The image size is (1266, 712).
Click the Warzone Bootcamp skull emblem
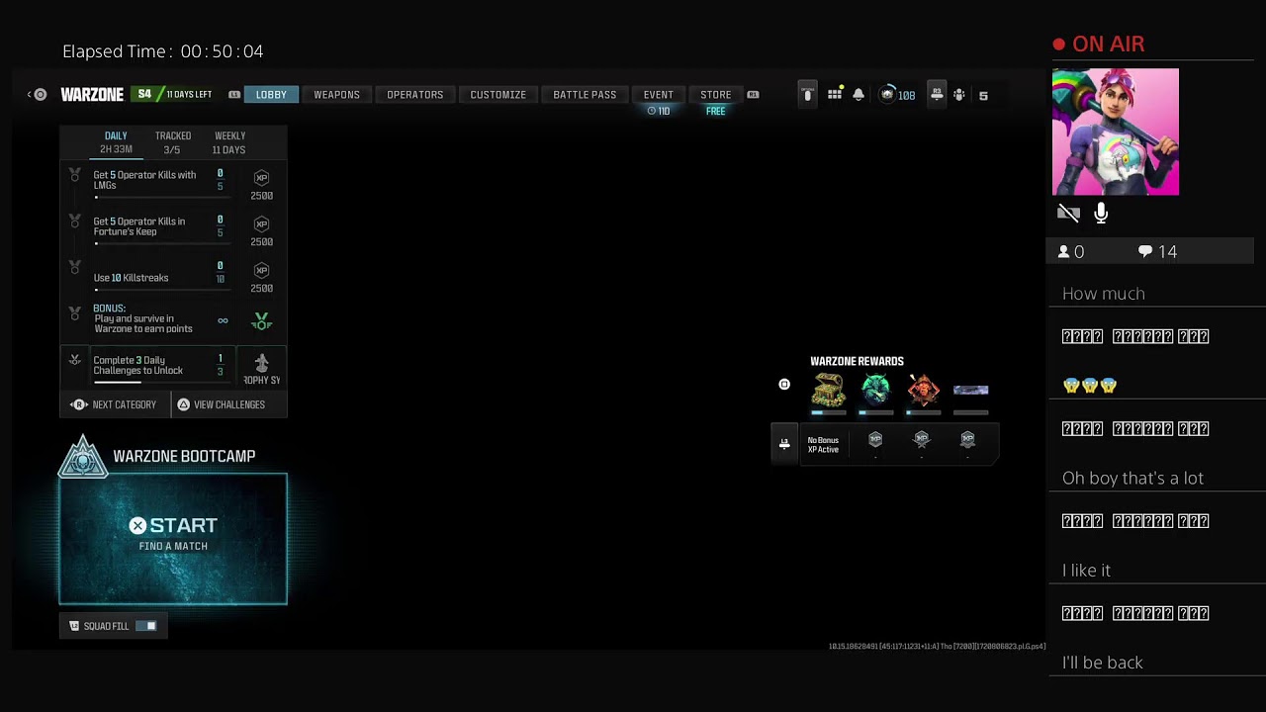click(x=83, y=457)
